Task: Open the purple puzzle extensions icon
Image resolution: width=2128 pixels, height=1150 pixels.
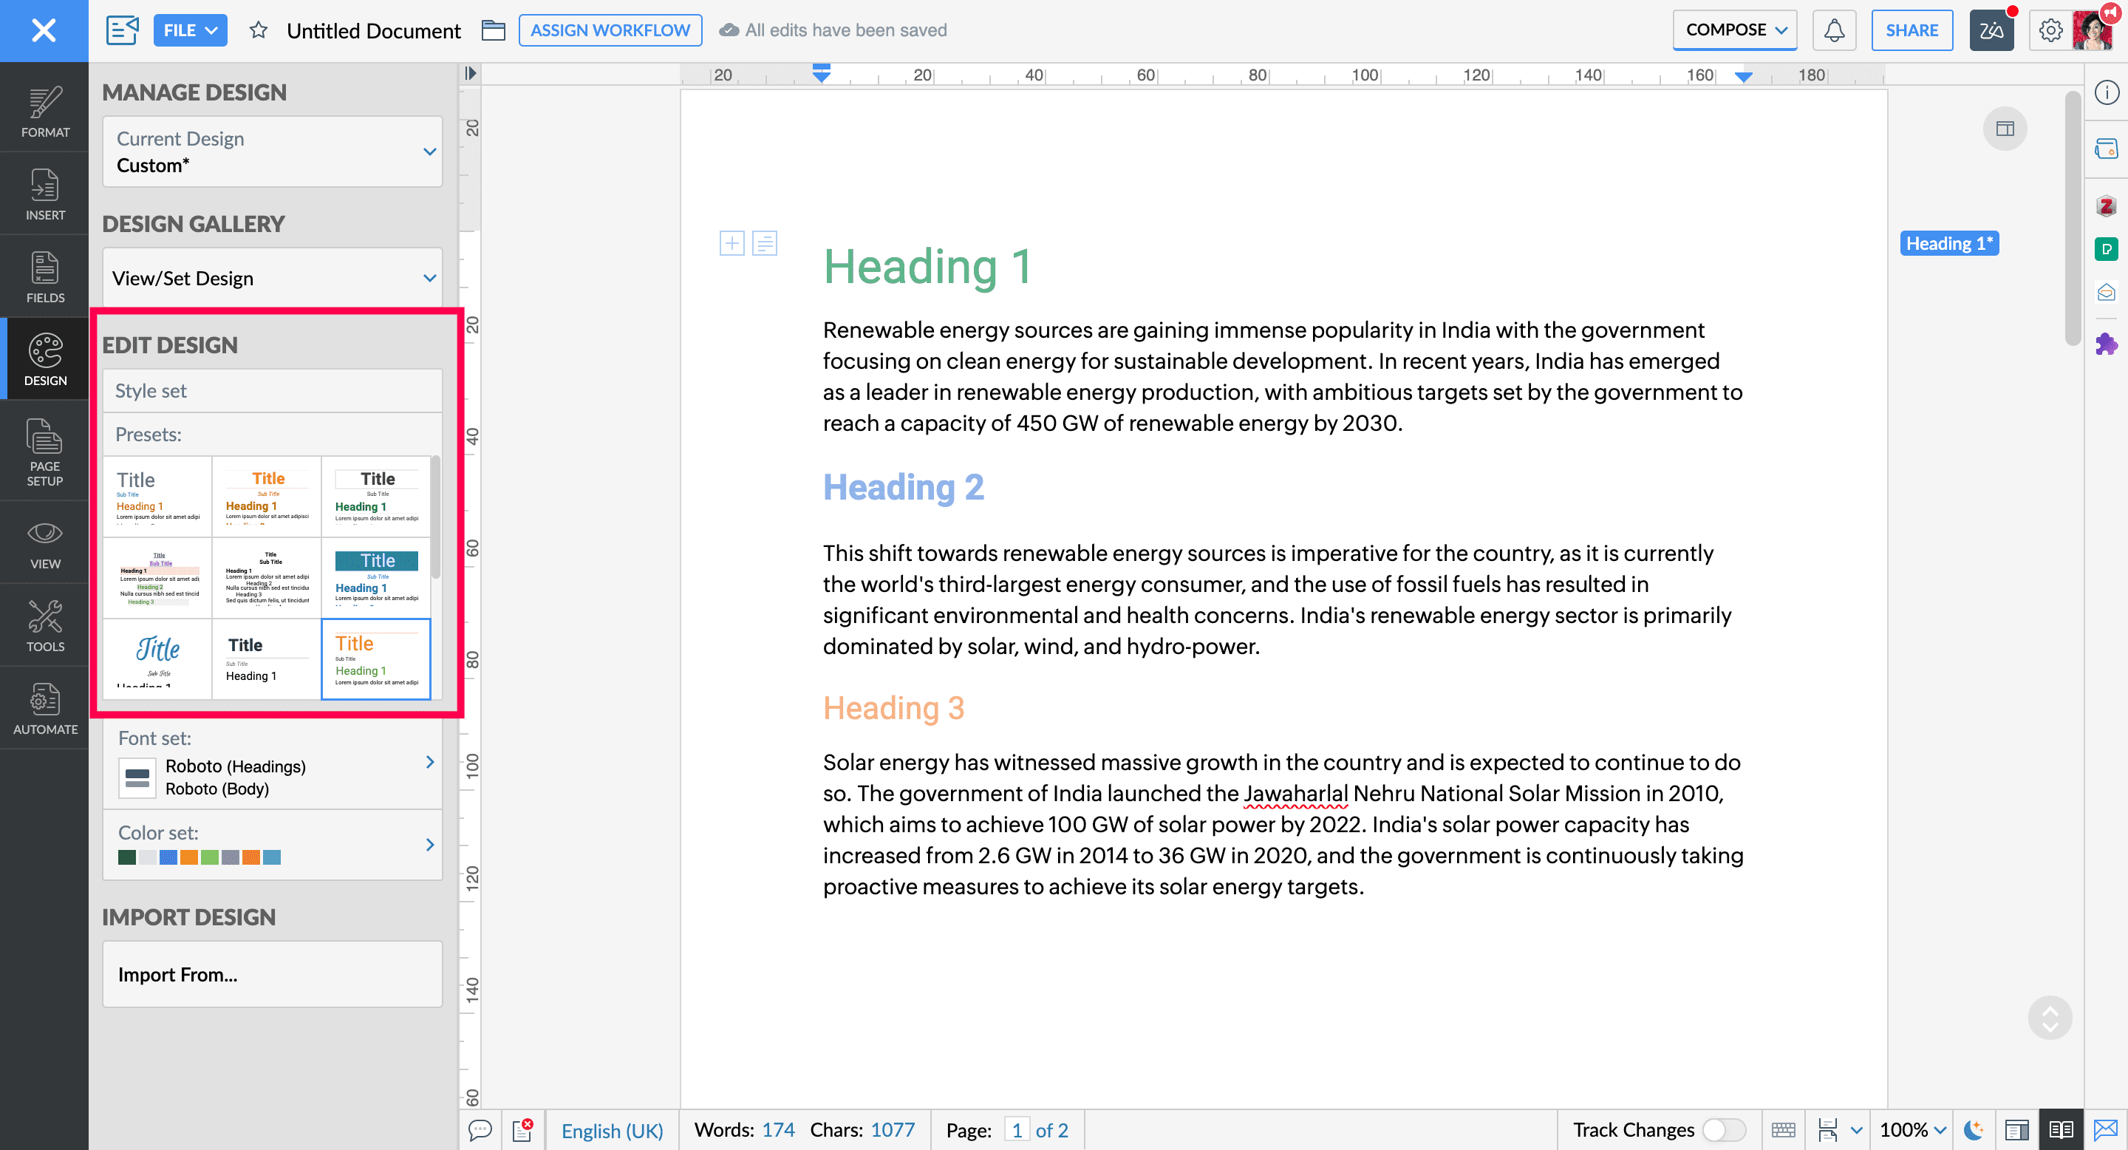Action: [x=2106, y=344]
